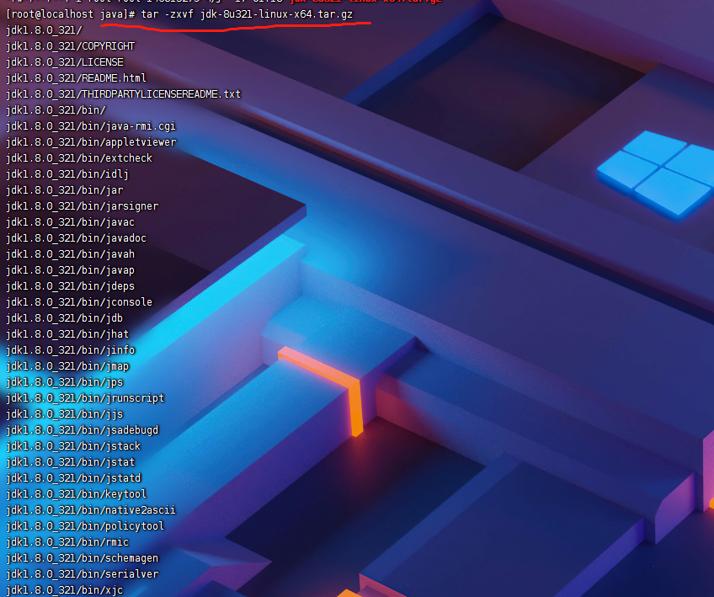714x597 pixels.
Task: Click the directory line "jdk1.8.0_321/bin/"
Action: click(x=56, y=110)
